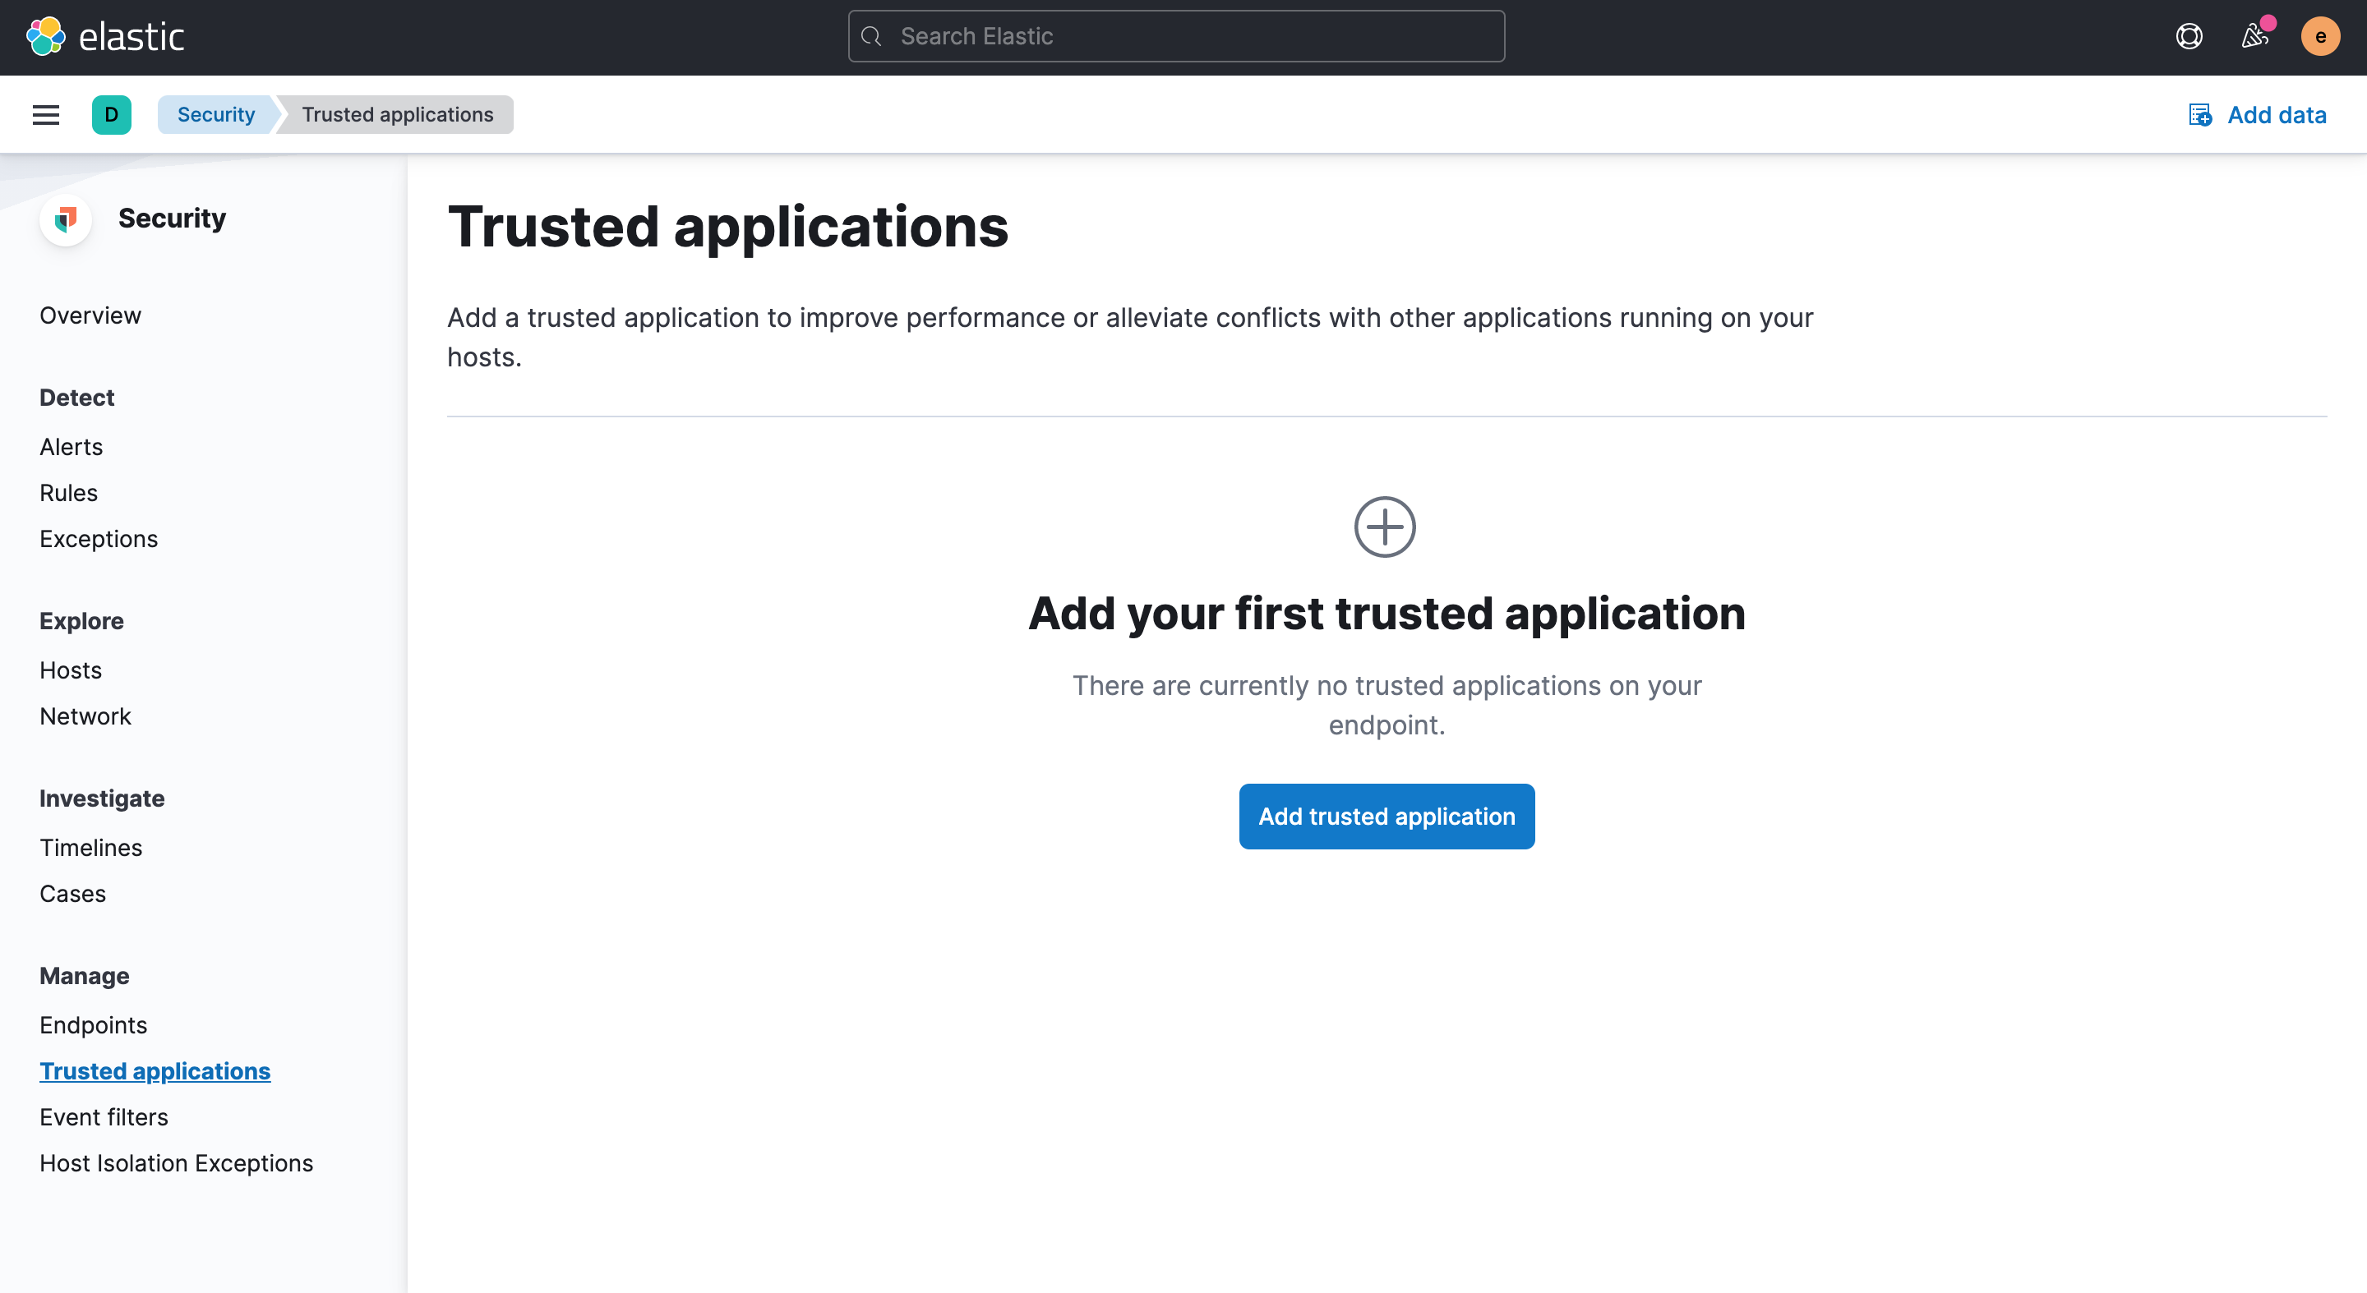This screenshot has width=2367, height=1293.
Task: Open the hamburger navigation menu
Action: pos(46,115)
